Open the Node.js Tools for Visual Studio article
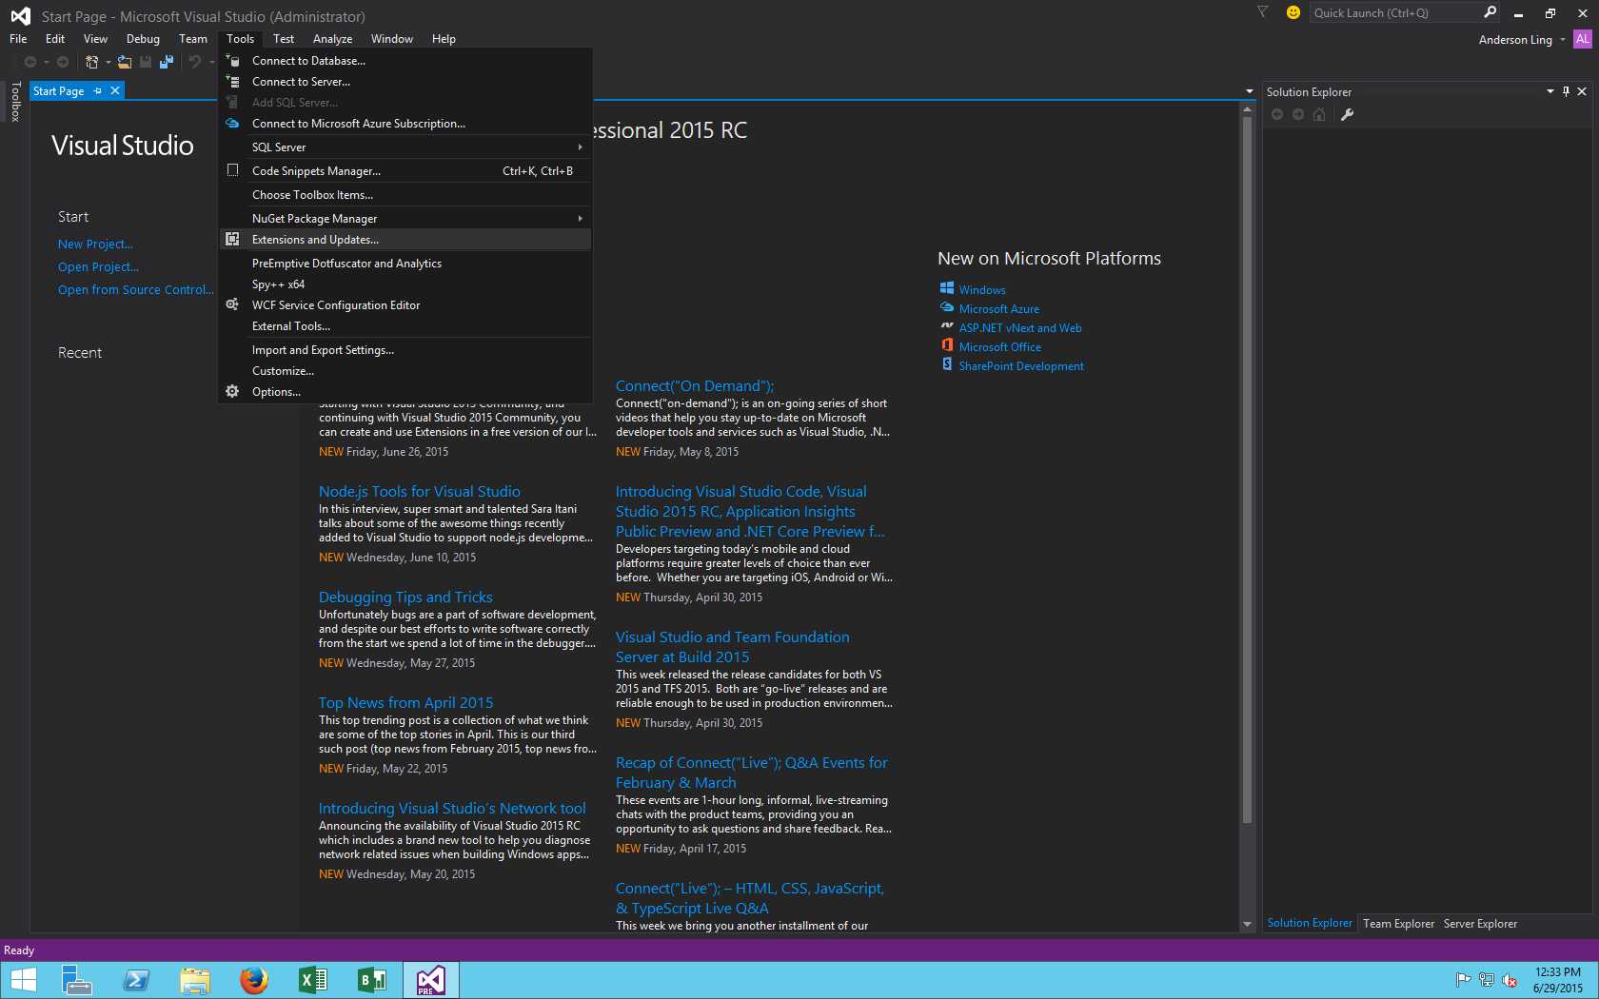This screenshot has height=999, width=1599. [419, 492]
